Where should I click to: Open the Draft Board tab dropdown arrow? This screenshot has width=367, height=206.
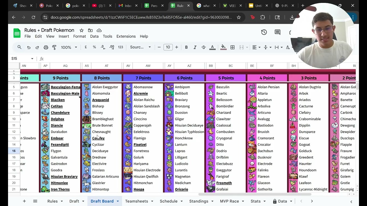(118, 201)
